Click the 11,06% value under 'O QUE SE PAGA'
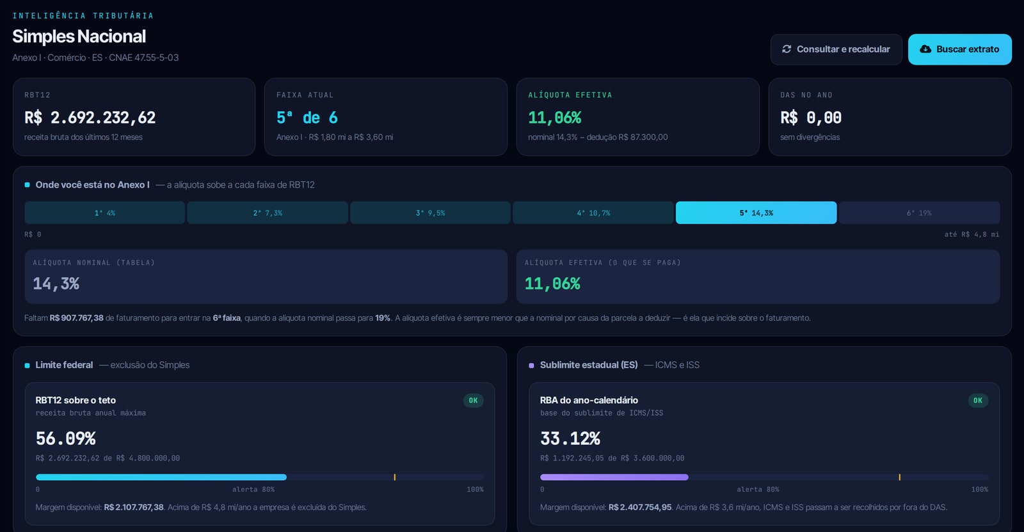This screenshot has width=1024, height=532. pyautogui.click(x=552, y=284)
